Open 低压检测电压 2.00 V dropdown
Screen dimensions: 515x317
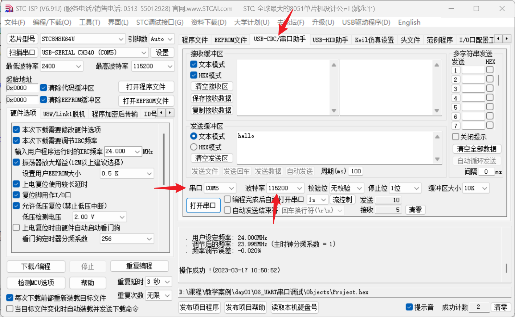[99, 217]
